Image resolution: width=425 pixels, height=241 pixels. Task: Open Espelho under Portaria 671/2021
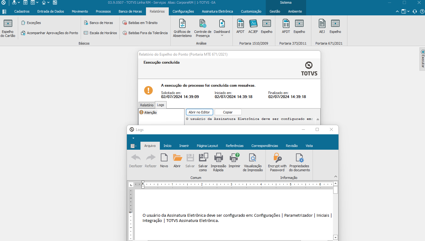pyautogui.click(x=335, y=26)
